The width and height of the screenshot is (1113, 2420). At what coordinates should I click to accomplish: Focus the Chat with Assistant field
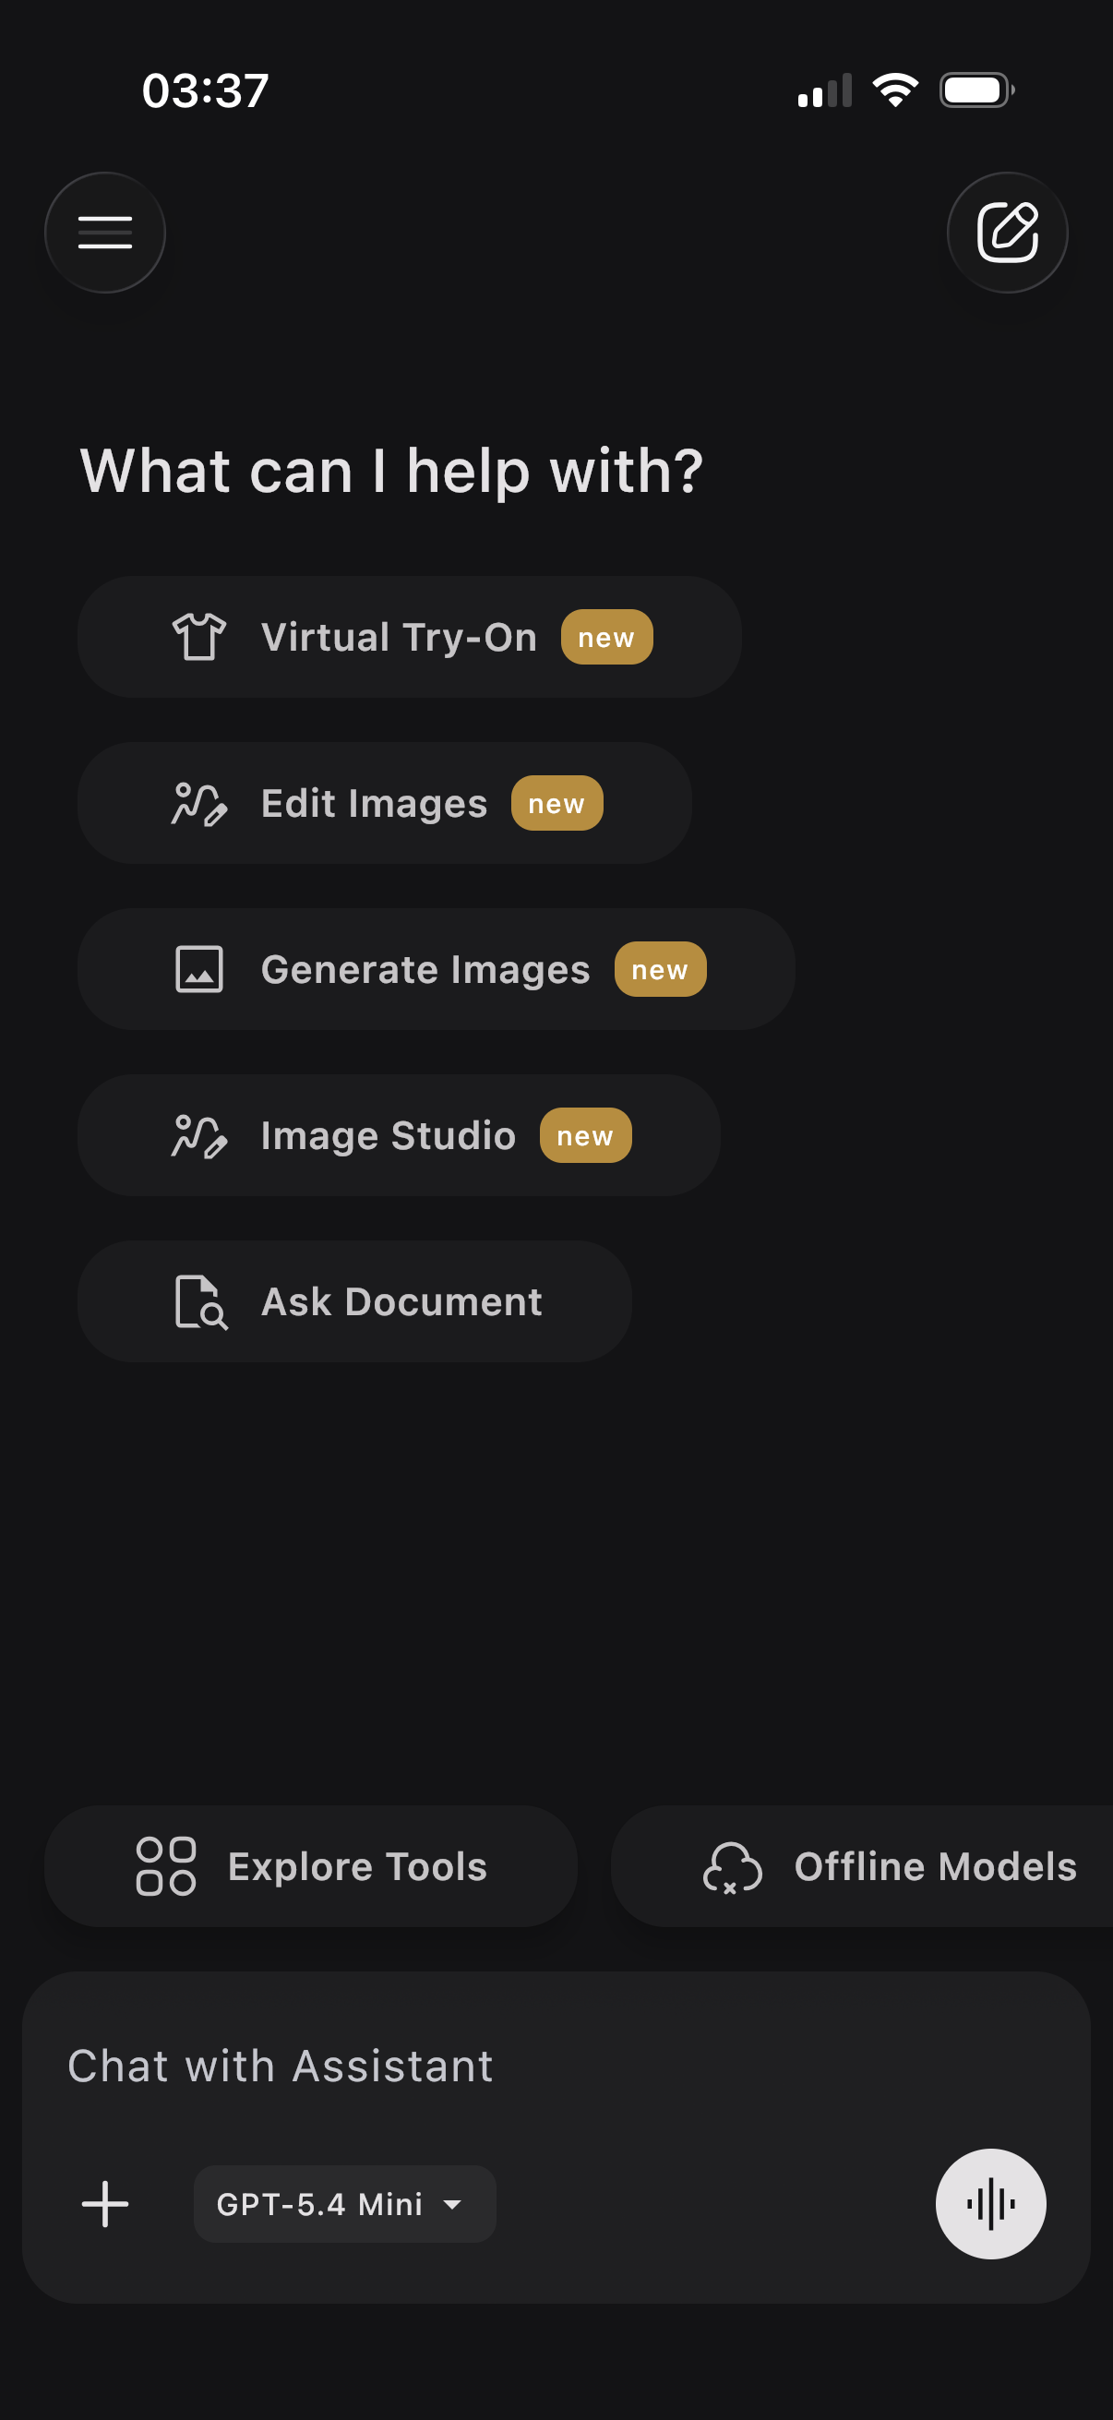(x=556, y=2066)
